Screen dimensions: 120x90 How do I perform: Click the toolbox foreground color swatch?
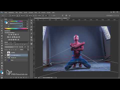pos(1,72)
